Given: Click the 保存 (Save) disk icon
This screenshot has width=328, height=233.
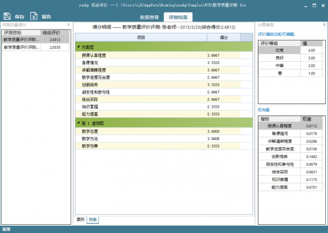Looking at the screenshot, I should tap(7, 16).
